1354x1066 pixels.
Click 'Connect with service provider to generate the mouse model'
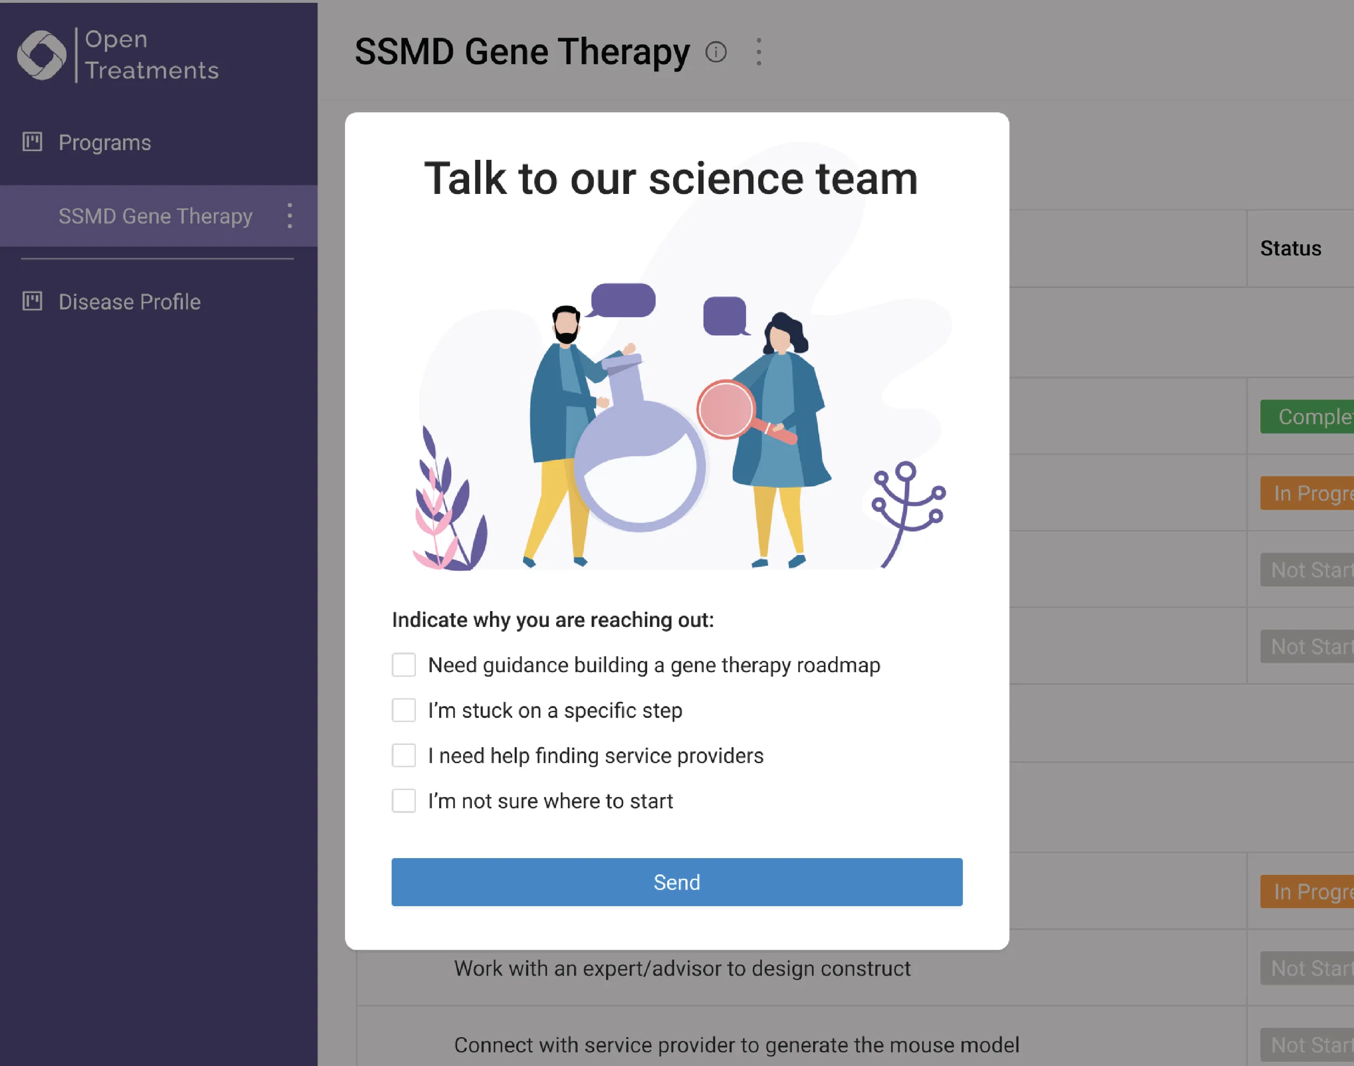tap(737, 1045)
